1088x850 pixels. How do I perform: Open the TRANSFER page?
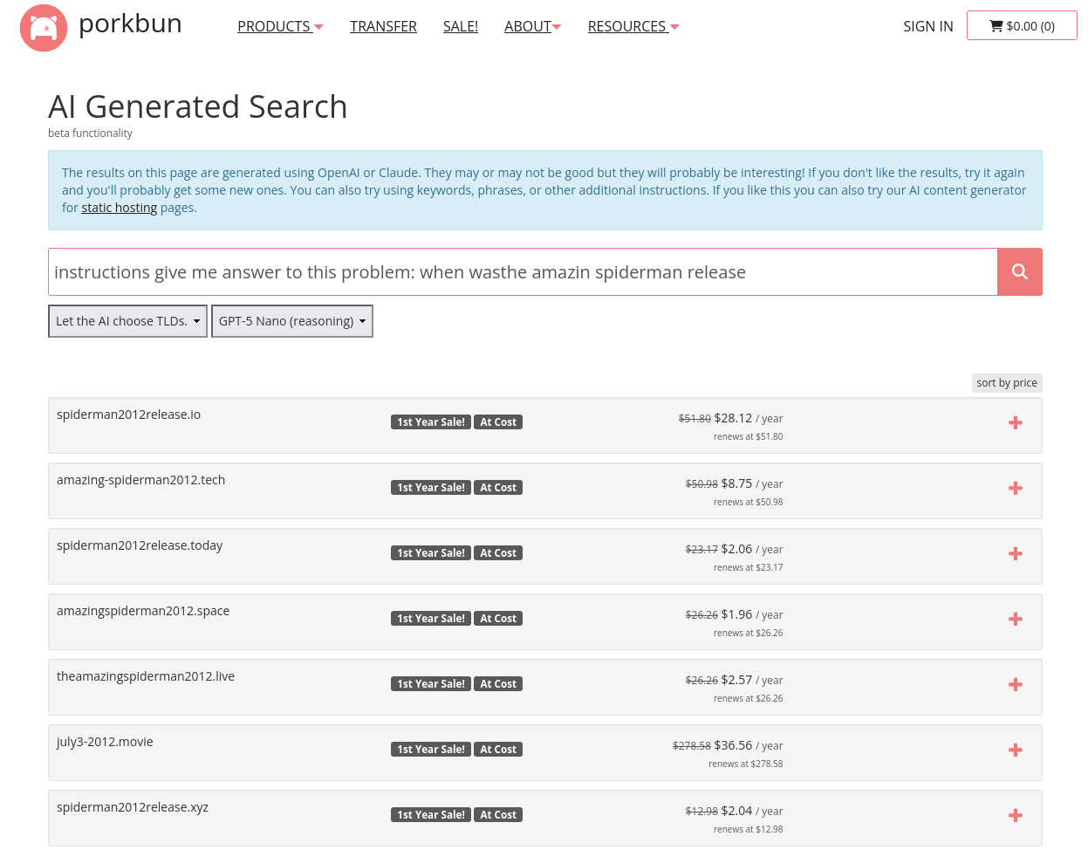tap(383, 27)
